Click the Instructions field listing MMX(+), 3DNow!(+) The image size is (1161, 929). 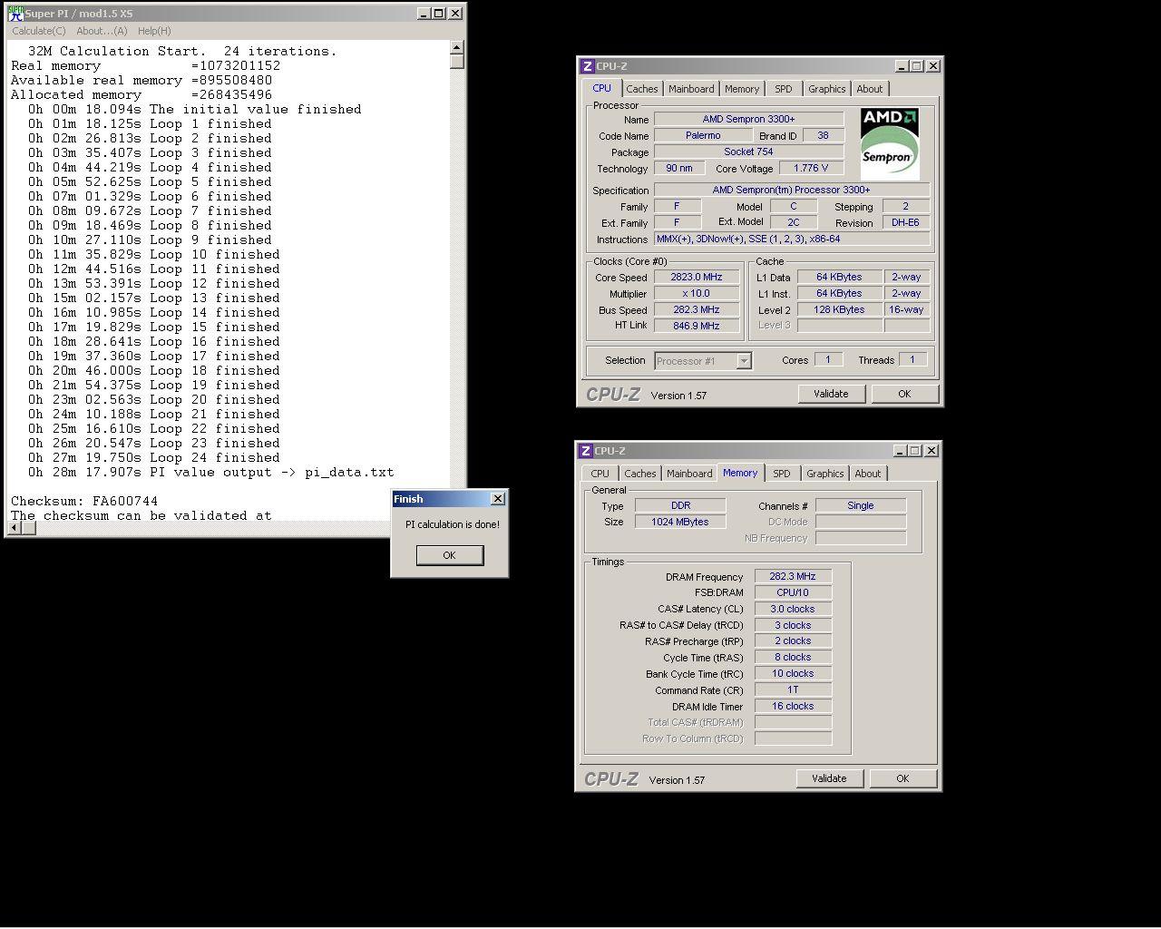click(x=792, y=239)
